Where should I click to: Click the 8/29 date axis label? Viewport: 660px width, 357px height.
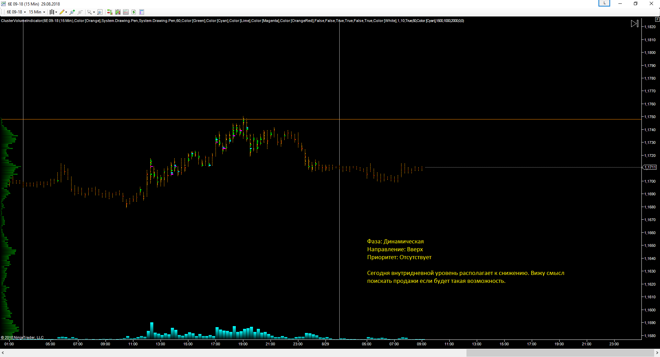pos(325,344)
